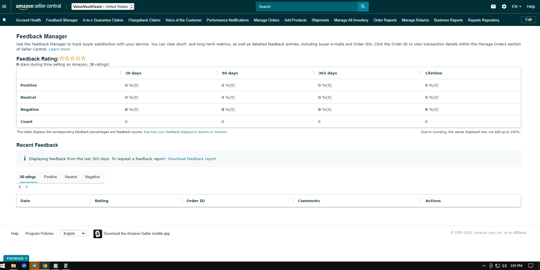The image size is (540, 270).
Task: Open Account Health in the nav bar
Action: [29, 20]
